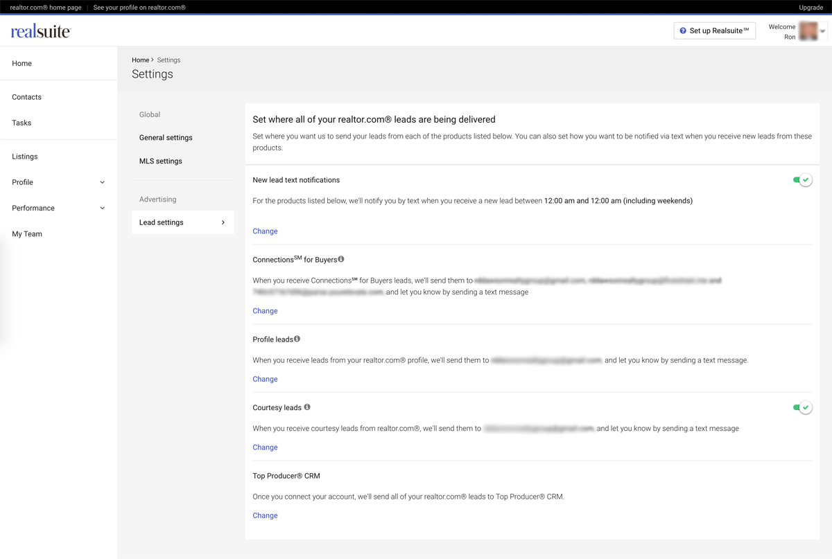Screen dimensions: 832x559
Task: Click the realsuite logo
Action: click(x=41, y=31)
